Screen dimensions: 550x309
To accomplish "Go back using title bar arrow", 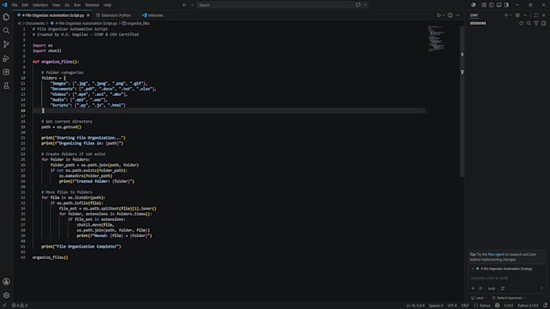I will point(184,5).
